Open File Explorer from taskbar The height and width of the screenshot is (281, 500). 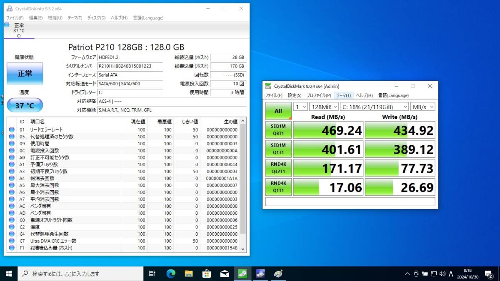point(189,274)
